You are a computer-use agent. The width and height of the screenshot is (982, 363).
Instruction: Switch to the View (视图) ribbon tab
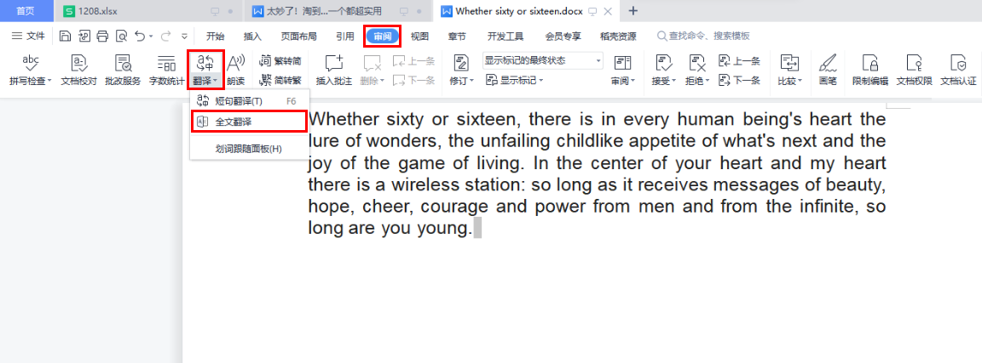[419, 37]
